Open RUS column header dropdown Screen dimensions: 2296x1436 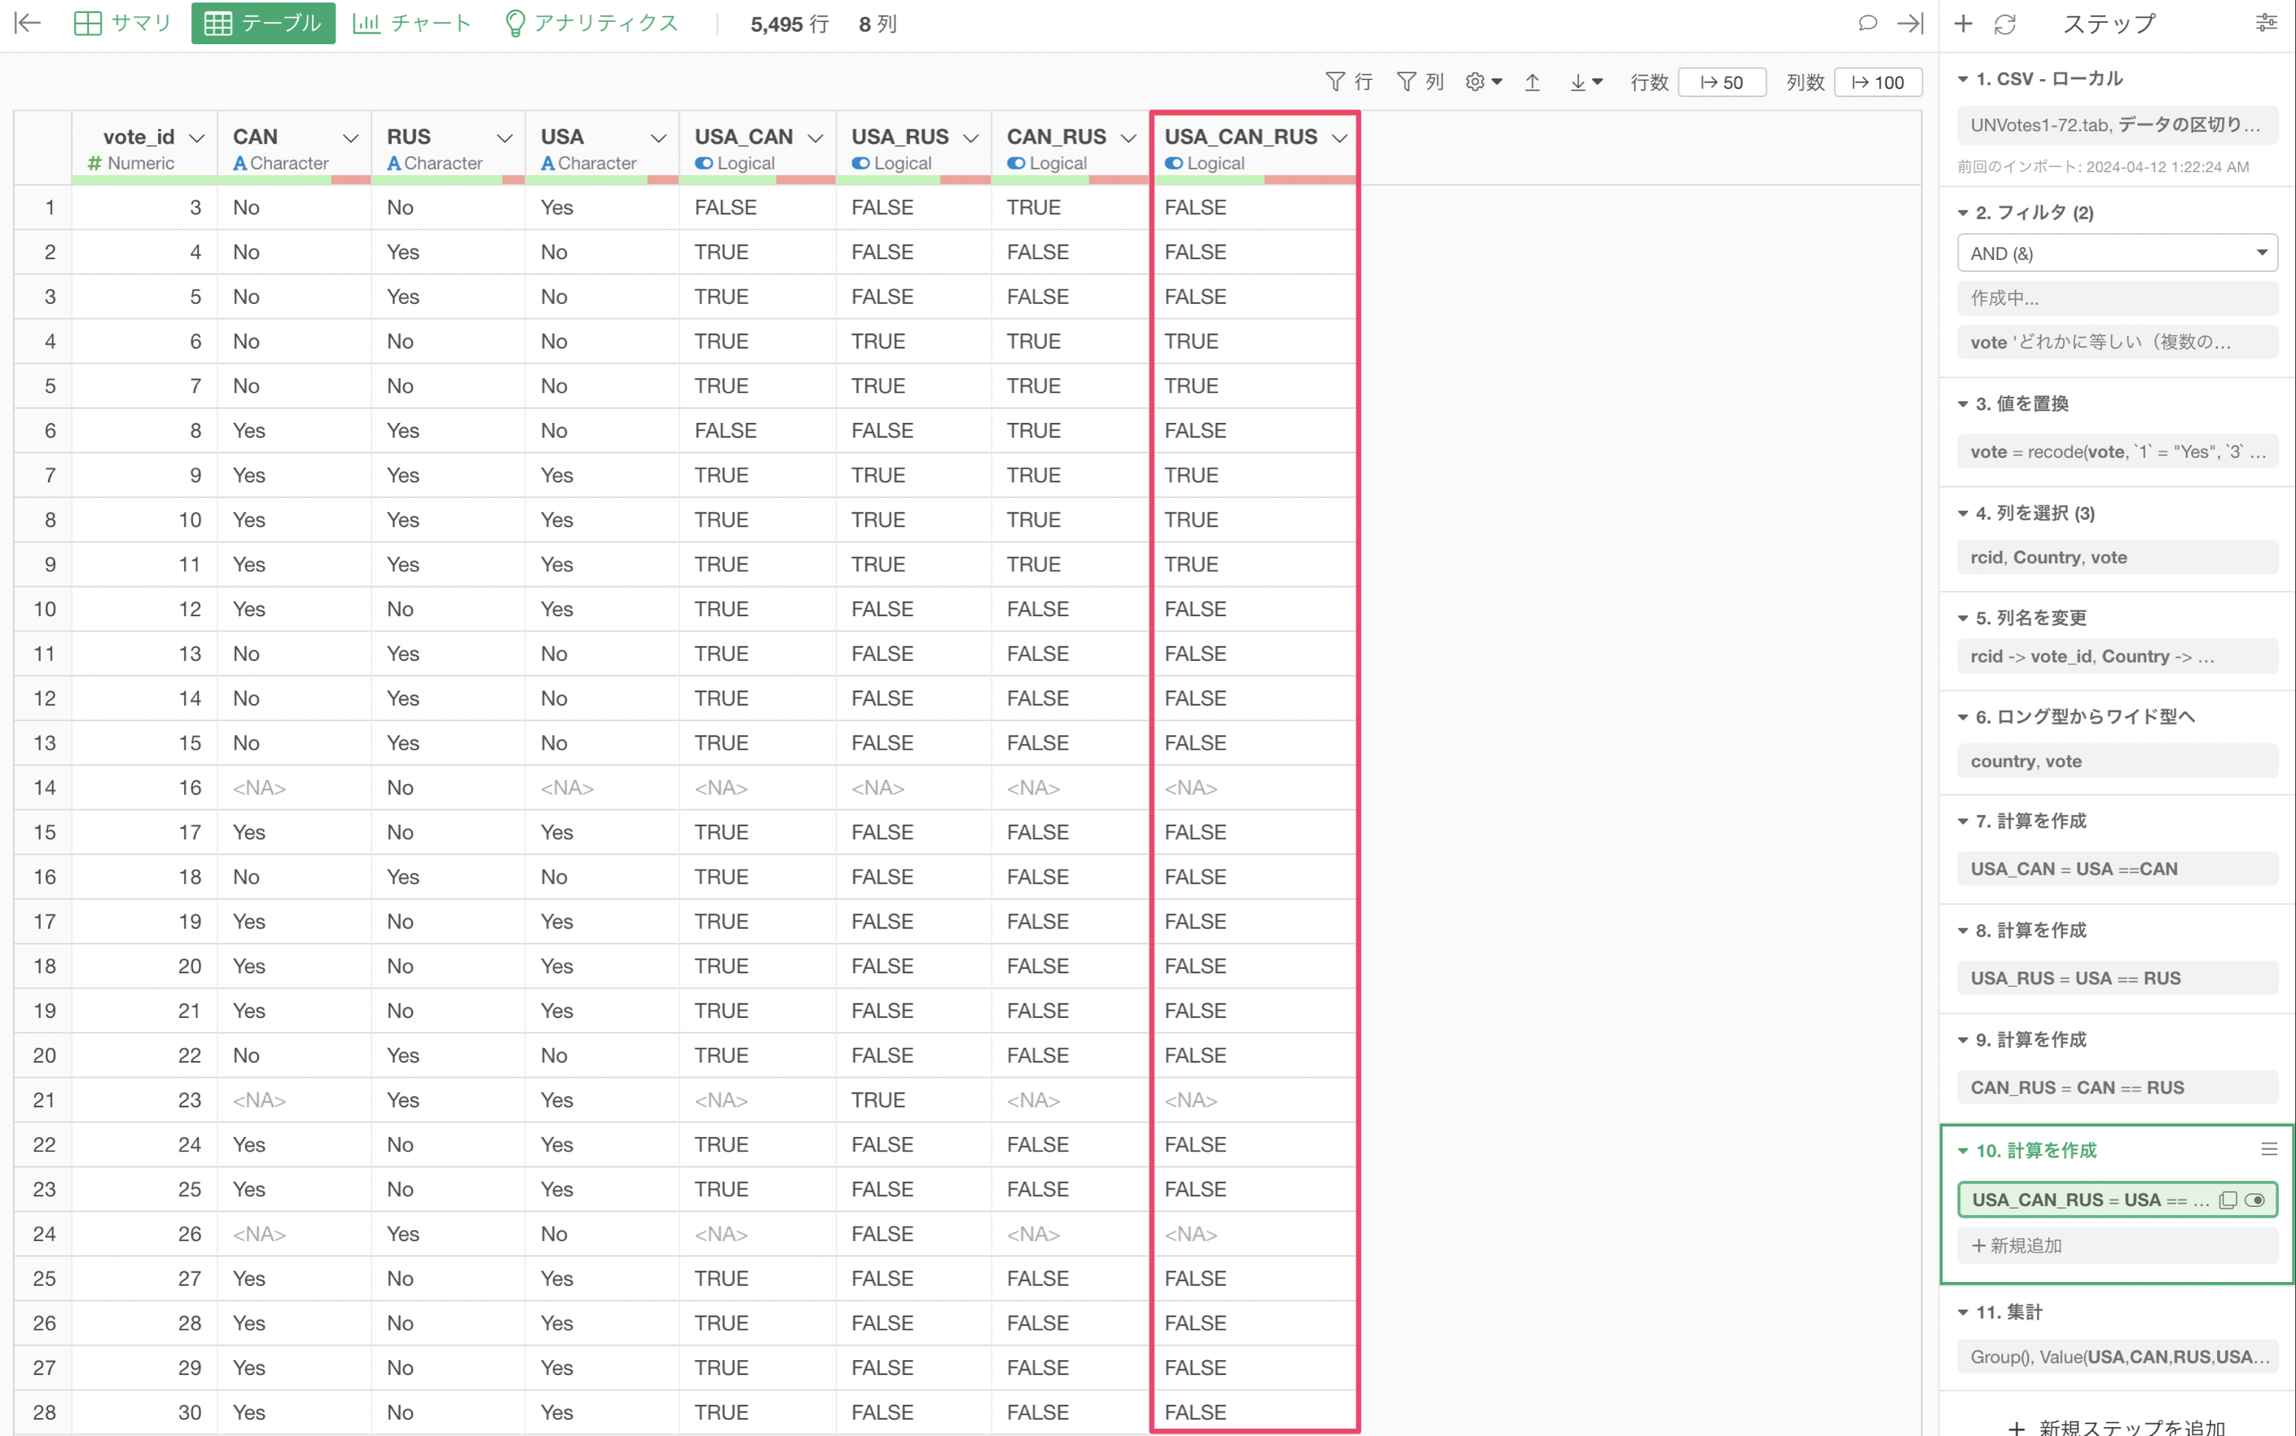(x=505, y=138)
